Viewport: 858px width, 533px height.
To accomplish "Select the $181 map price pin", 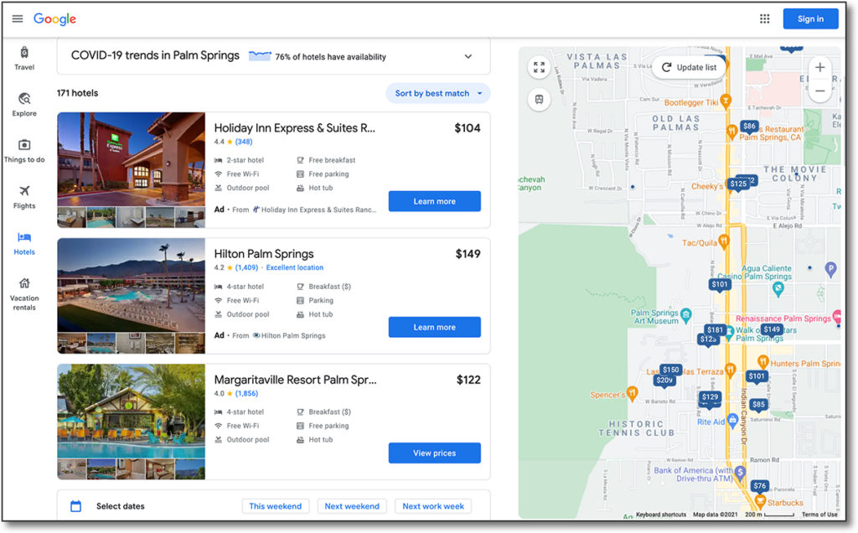I will [x=715, y=330].
